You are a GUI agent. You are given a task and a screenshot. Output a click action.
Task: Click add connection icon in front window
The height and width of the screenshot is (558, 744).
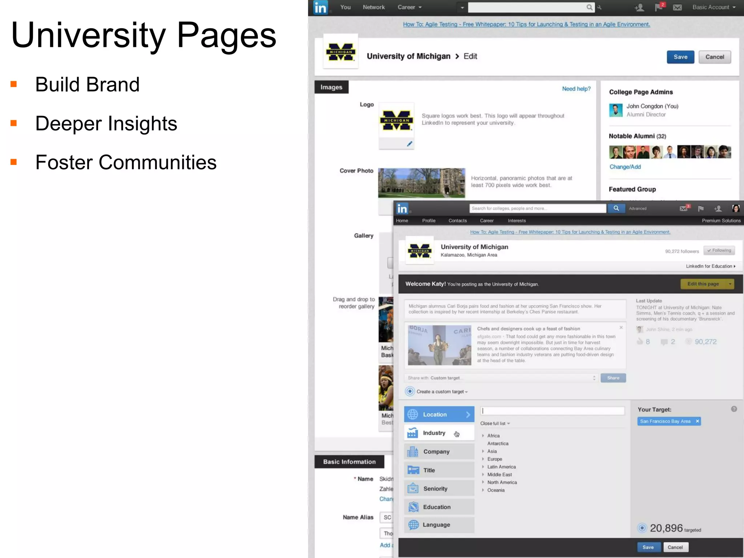[718, 209]
